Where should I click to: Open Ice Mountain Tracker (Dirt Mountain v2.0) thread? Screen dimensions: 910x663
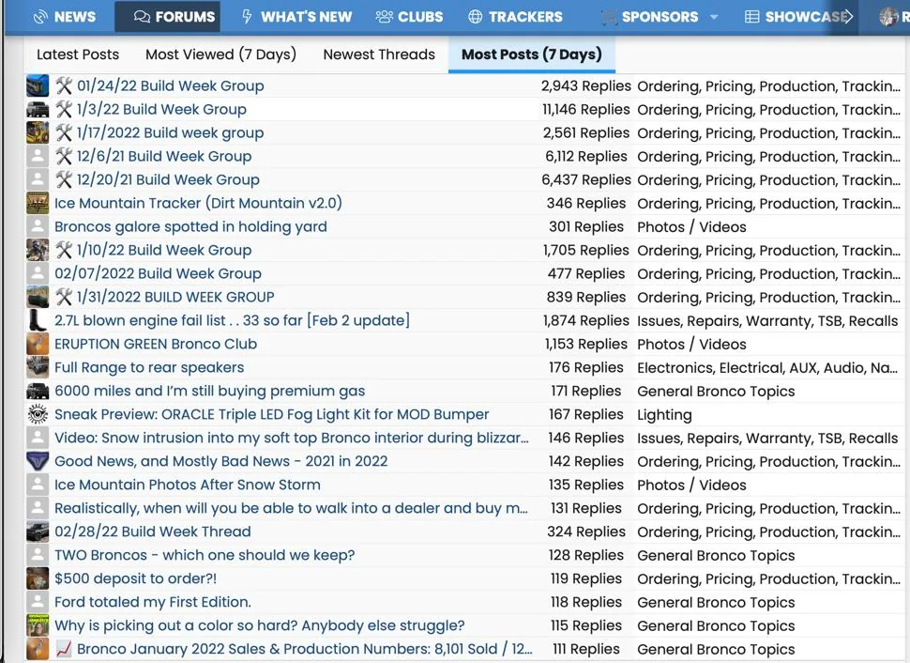click(199, 203)
